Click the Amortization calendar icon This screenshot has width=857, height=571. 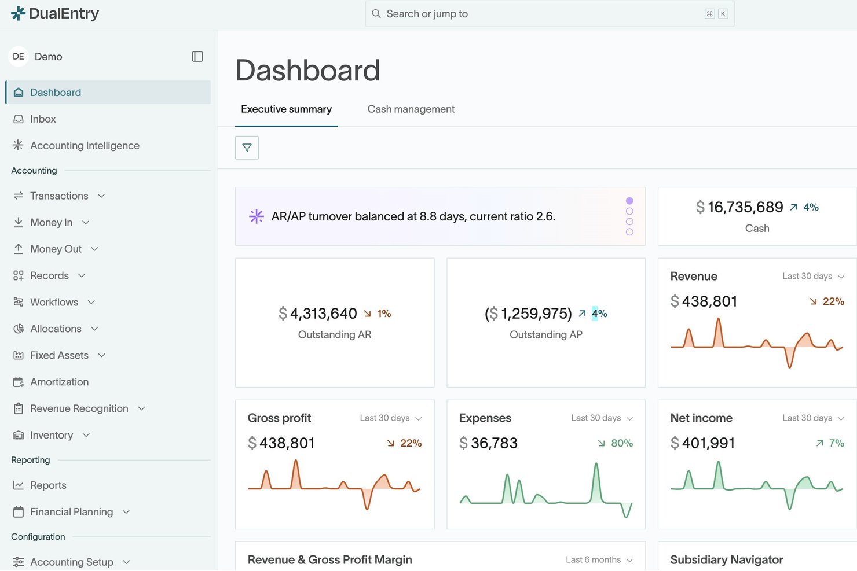(19, 382)
